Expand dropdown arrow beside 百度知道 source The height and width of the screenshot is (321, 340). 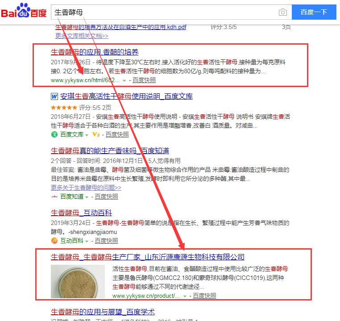(x=87, y=197)
